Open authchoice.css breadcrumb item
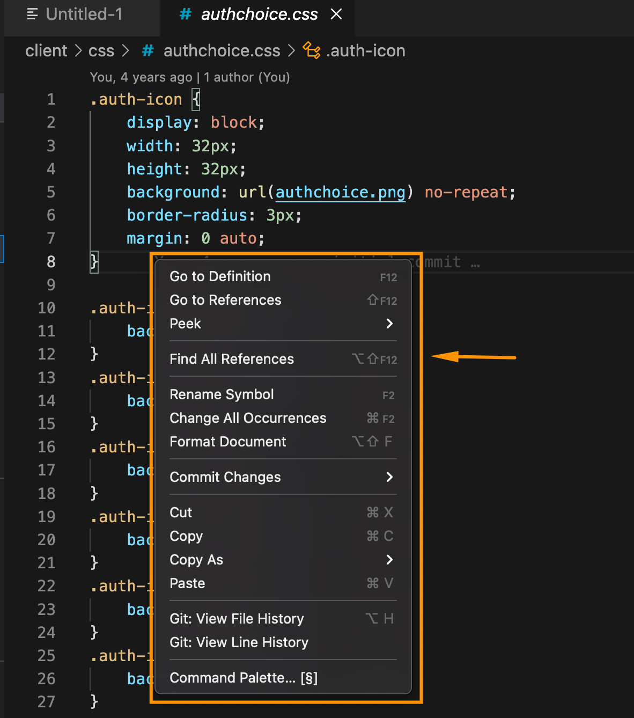The width and height of the screenshot is (634, 718). (222, 51)
